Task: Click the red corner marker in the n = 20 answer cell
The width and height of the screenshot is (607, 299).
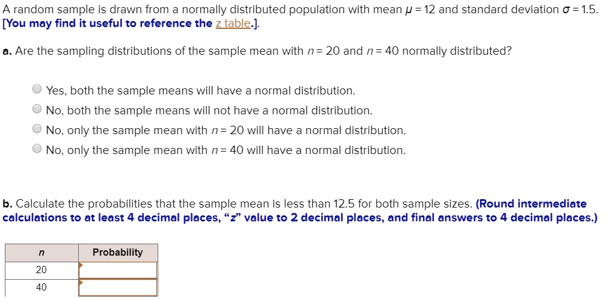Action: [81, 264]
